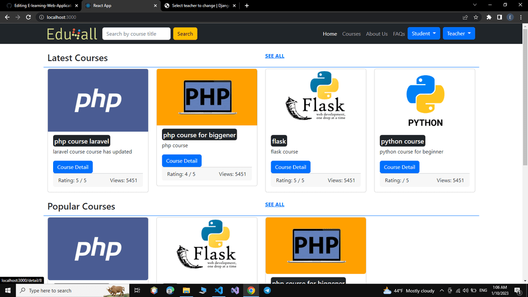Open a new browser tab
This screenshot has height=297, width=528.
(x=247, y=5)
